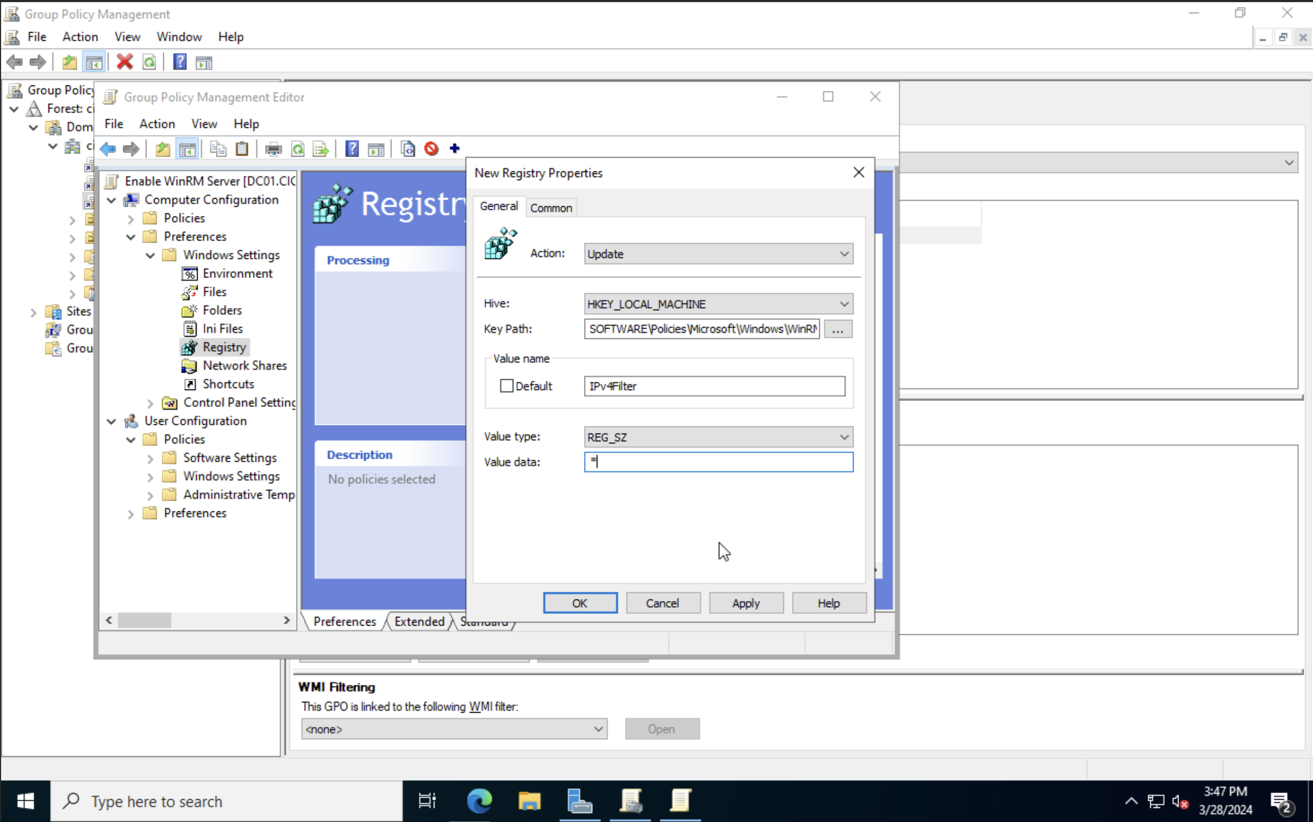Toggle show/hide console tree icon in Editor toolbar
Viewport: 1313px width, 822px height.
point(187,149)
